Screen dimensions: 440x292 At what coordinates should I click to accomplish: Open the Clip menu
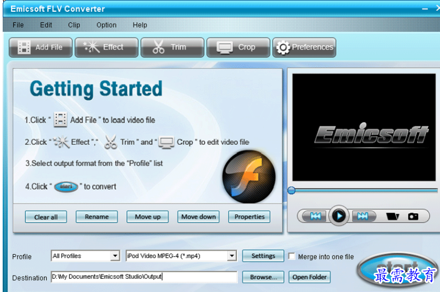[x=74, y=25]
